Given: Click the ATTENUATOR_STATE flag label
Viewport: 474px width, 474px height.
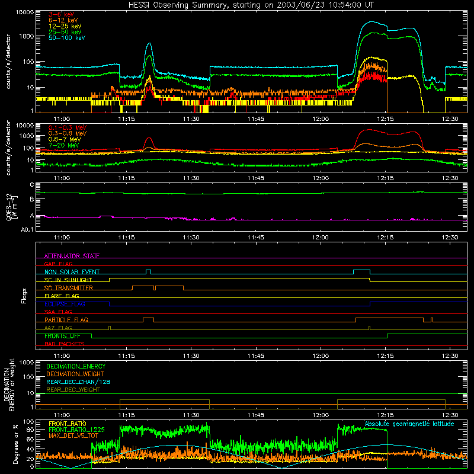Looking at the screenshot, I should point(72,256).
